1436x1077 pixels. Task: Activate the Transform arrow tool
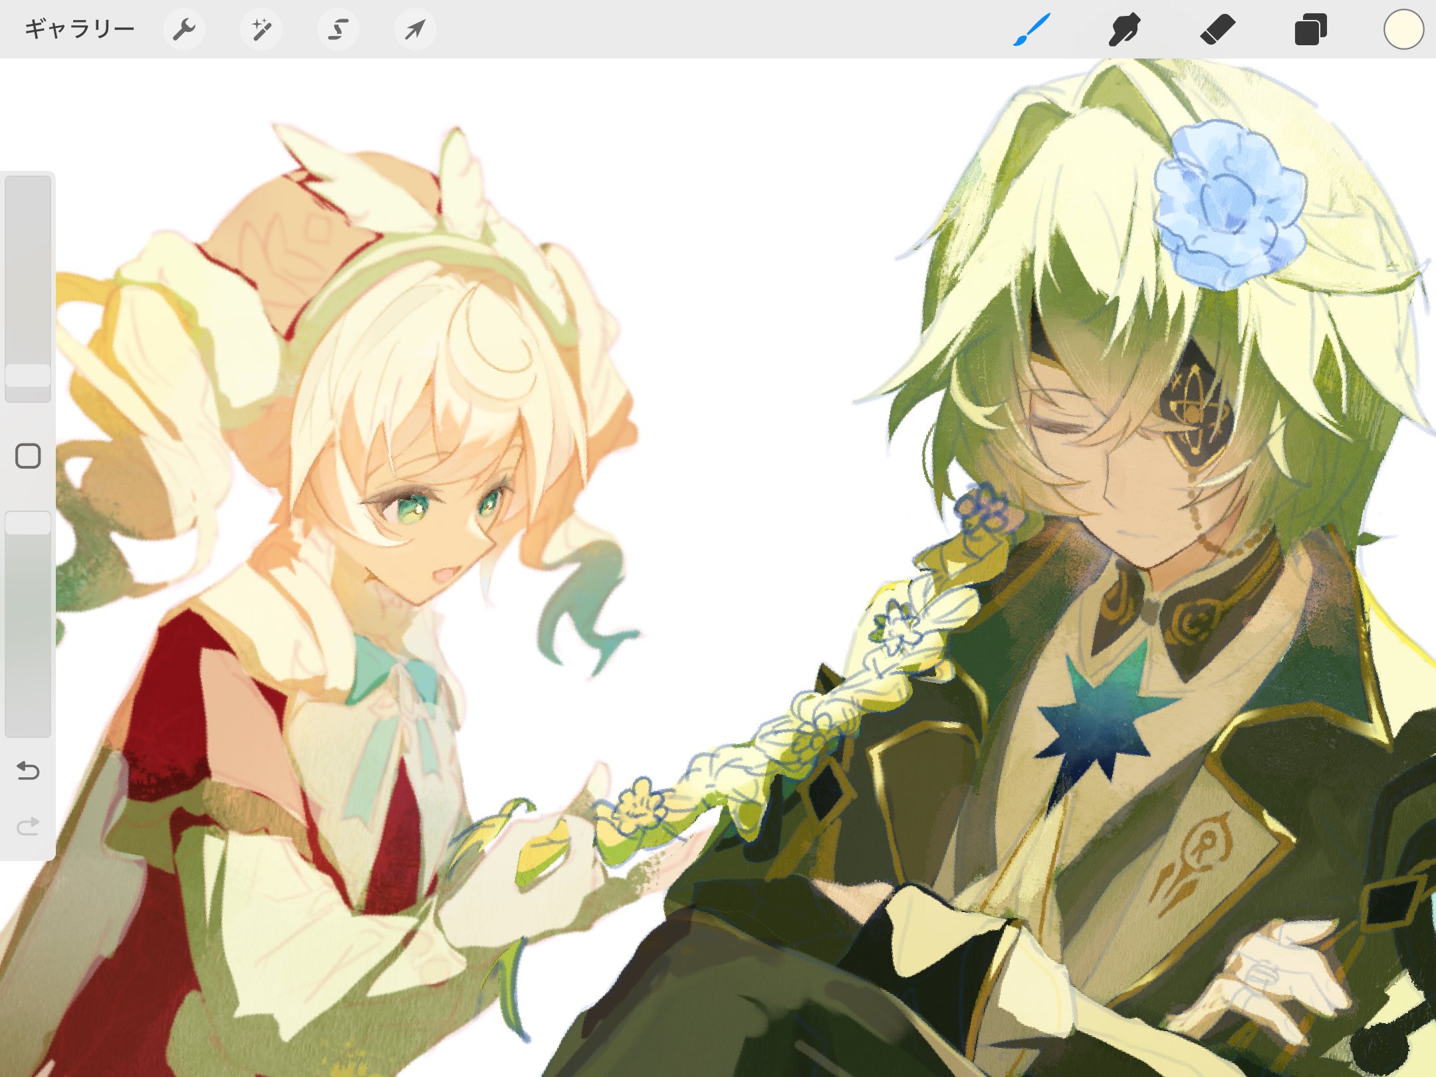pos(415,29)
